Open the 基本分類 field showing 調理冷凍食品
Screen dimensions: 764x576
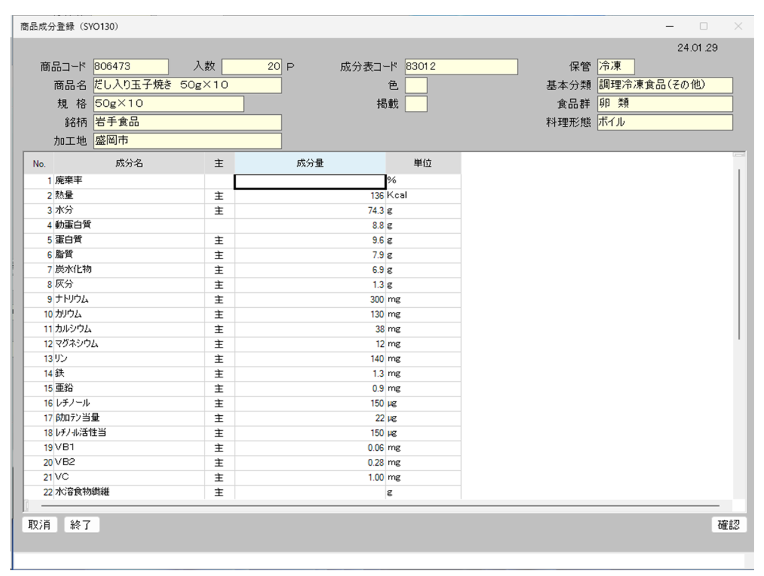665,85
